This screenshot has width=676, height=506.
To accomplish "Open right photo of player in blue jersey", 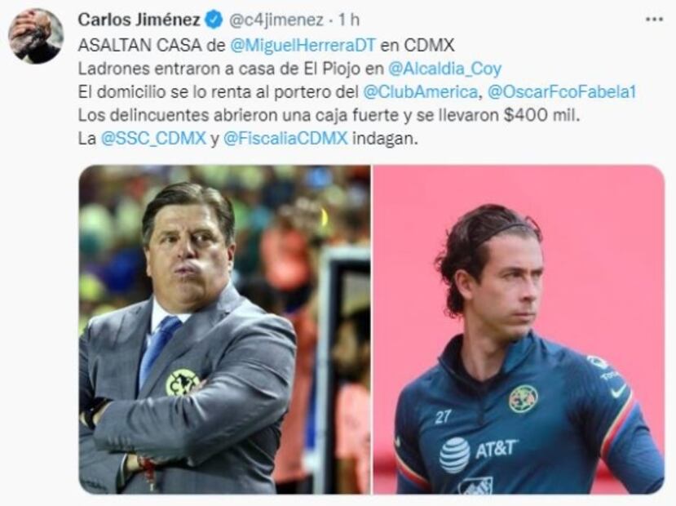I will point(519,330).
